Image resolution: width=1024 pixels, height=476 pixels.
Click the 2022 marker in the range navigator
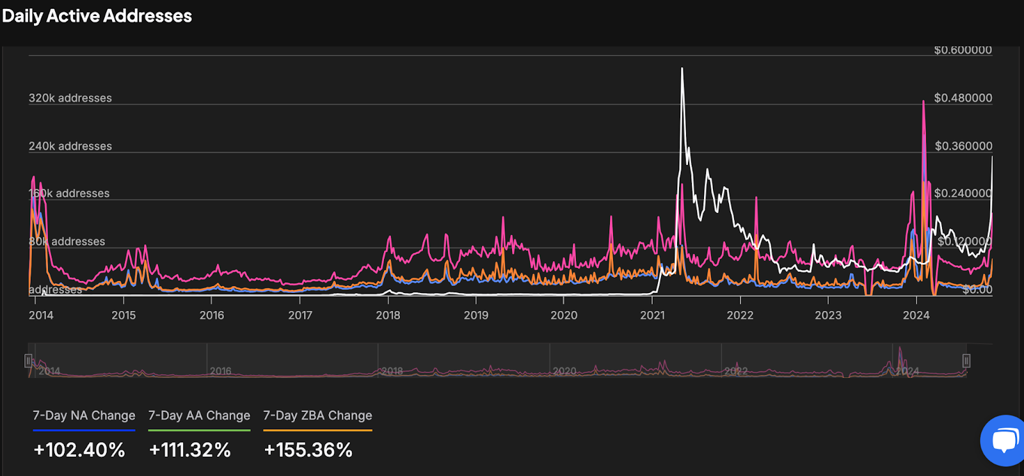click(x=736, y=371)
